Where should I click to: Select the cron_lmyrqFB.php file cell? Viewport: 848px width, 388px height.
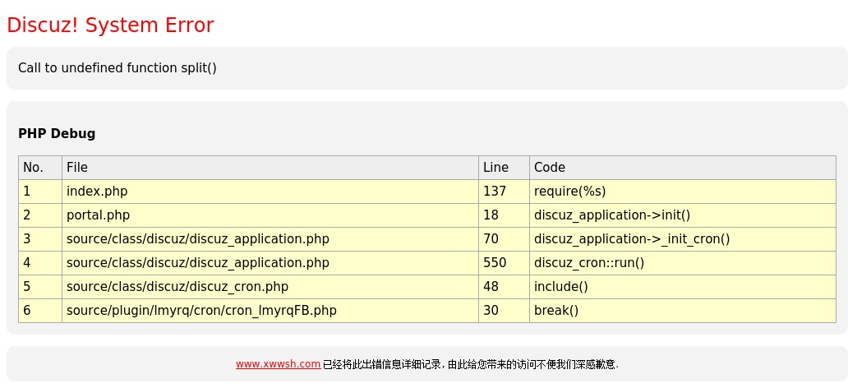coord(270,311)
